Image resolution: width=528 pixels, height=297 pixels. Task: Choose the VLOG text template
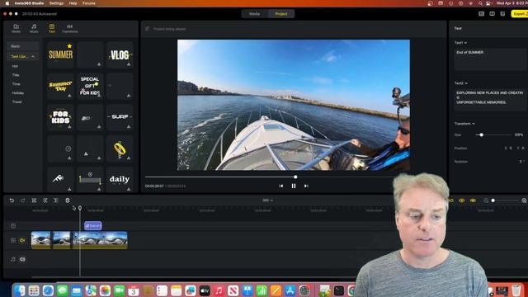(120, 54)
